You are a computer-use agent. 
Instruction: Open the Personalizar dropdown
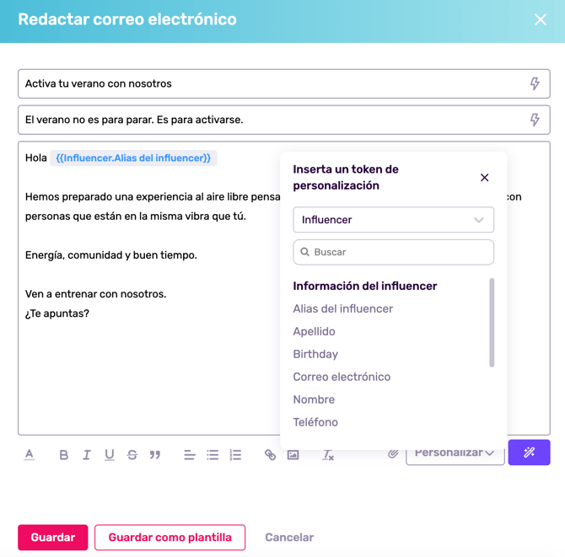455,453
